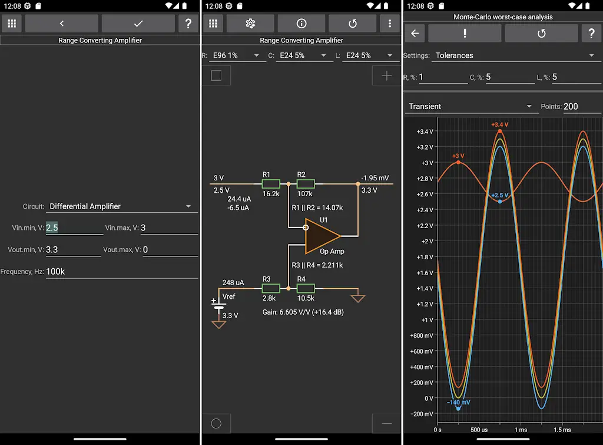Tap the +3.4 V peak marker on the graph

pos(500,131)
